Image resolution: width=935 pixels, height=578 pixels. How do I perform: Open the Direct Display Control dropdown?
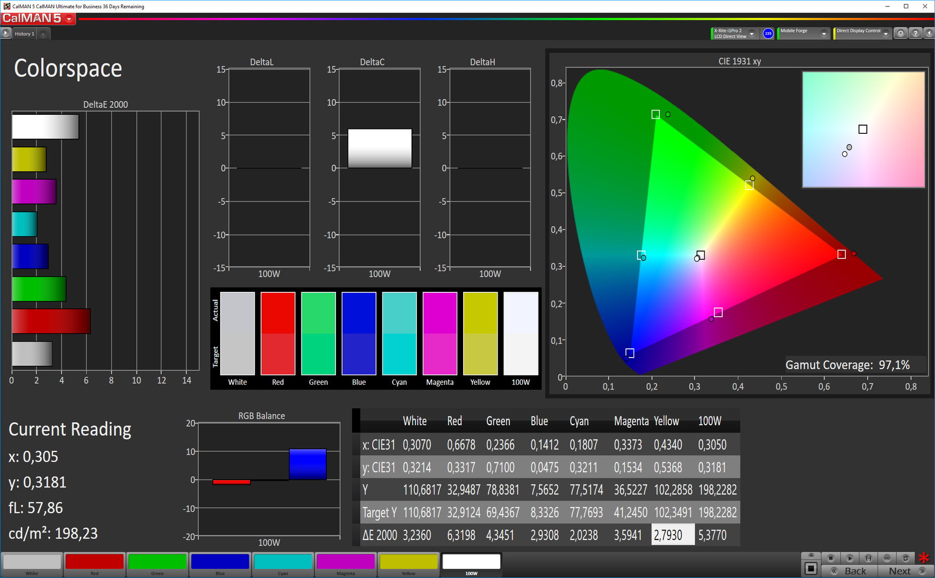(x=886, y=34)
